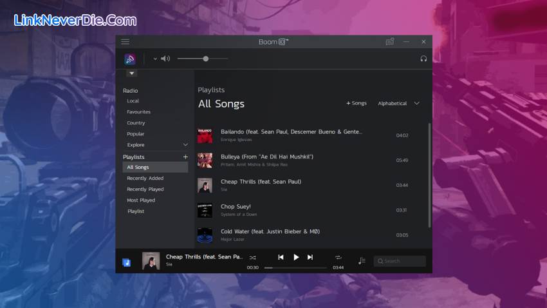547x308 pixels.
Task: Click the + Songs button
Action: tap(357, 103)
